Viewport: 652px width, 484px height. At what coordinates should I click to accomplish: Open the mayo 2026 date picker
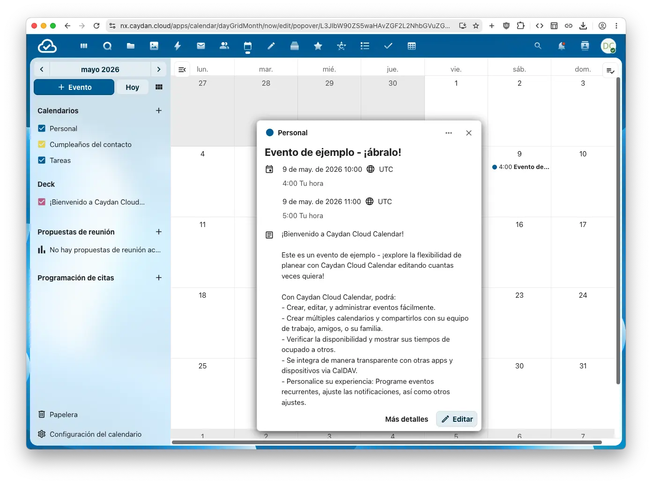pos(100,69)
